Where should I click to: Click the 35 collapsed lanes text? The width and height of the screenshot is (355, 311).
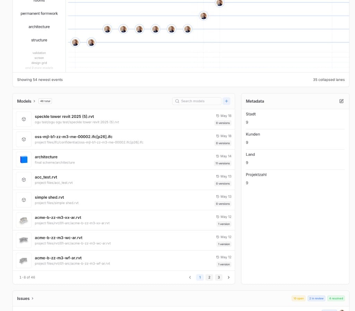pos(329,80)
